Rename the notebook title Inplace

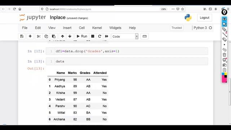58,17
